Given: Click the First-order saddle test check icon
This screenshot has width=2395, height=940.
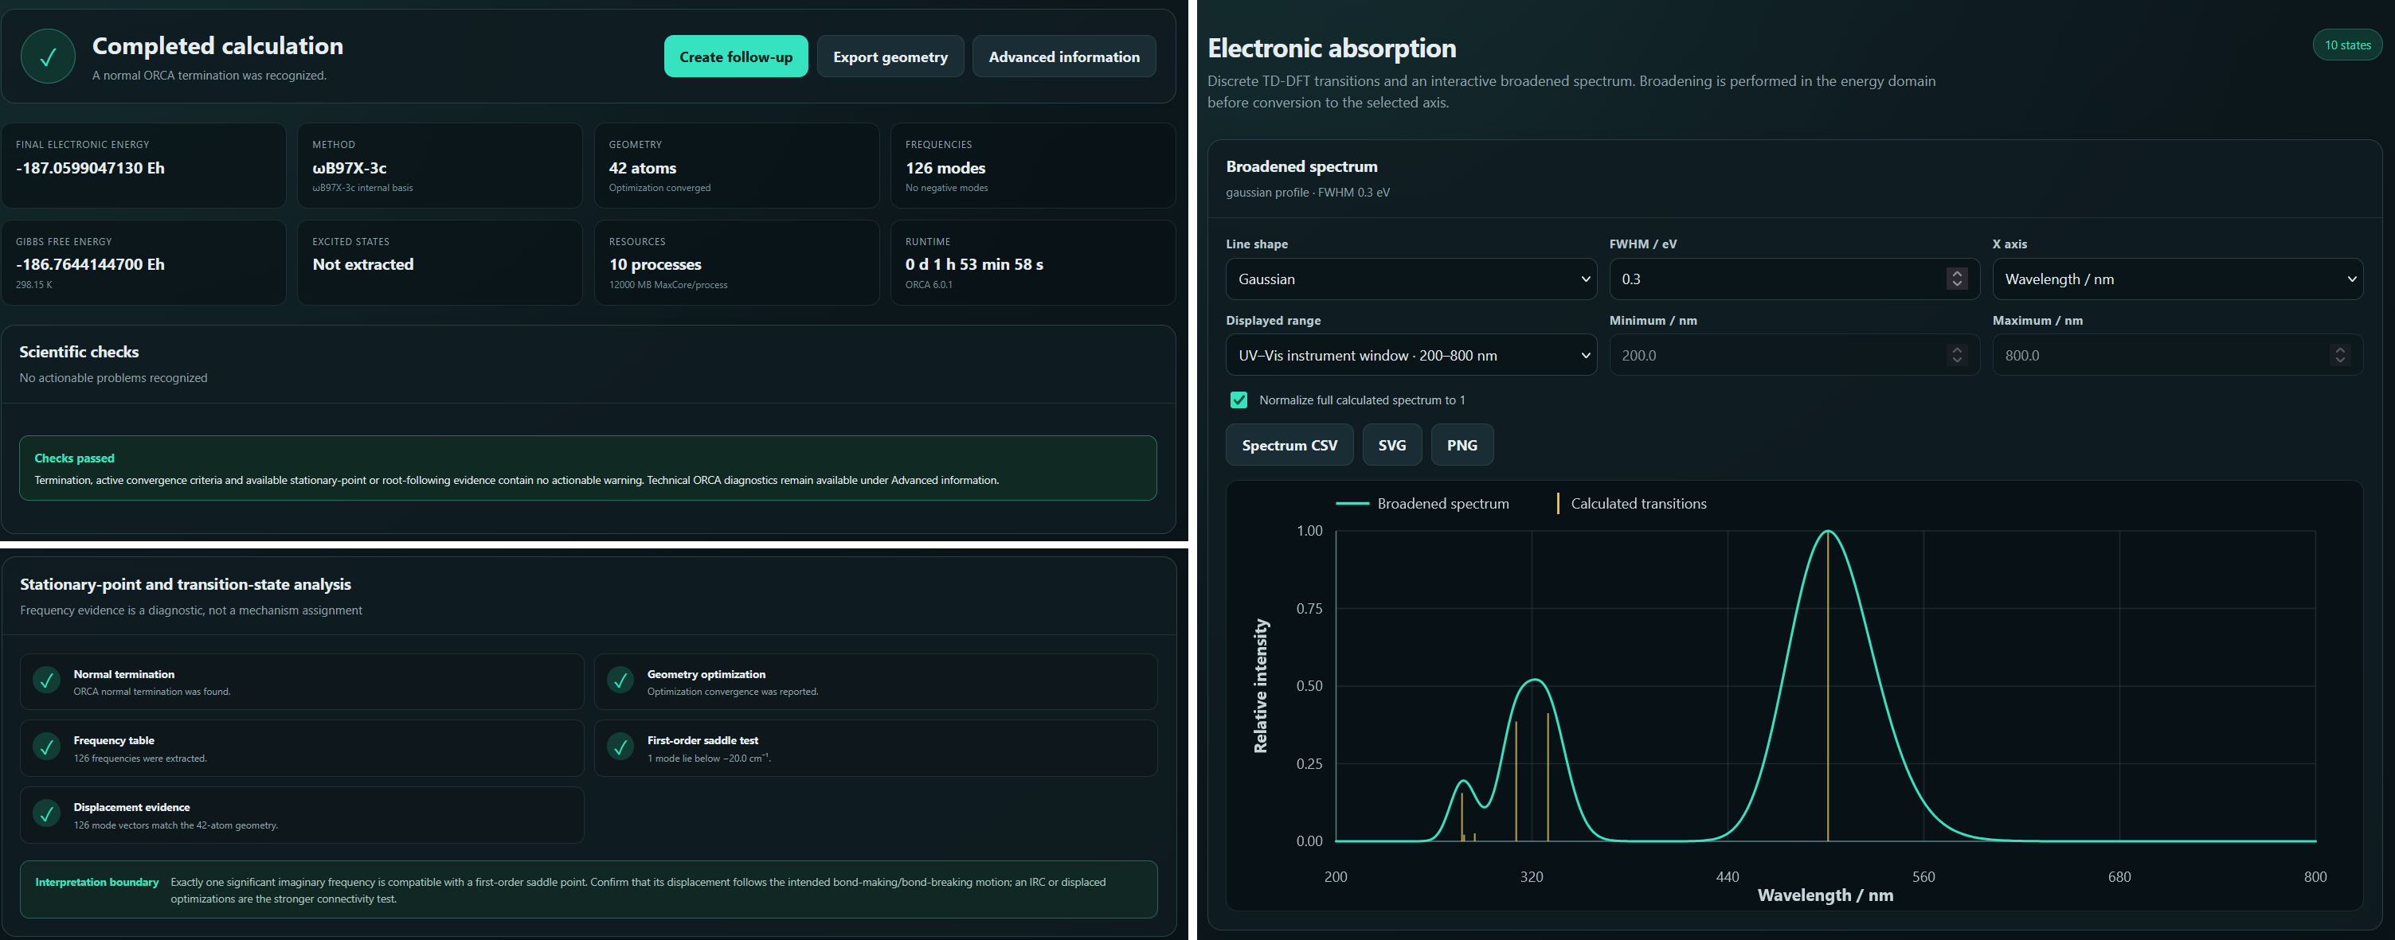Looking at the screenshot, I should pos(620,747).
